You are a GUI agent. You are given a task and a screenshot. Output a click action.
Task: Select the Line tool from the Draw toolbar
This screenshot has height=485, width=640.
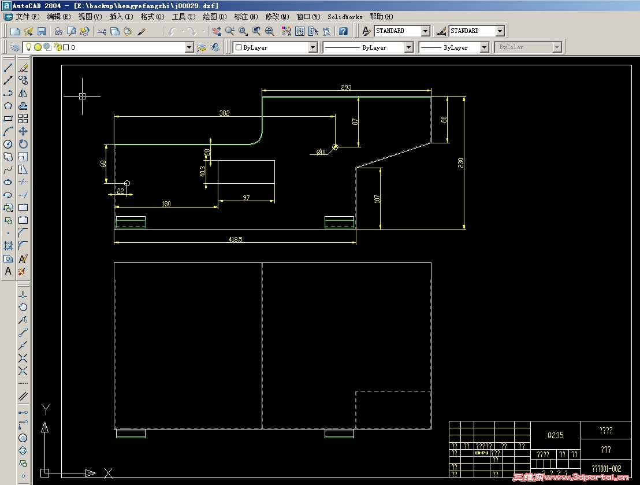click(8, 66)
